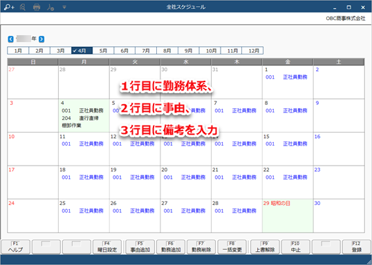Click the F4 曜日設定 button
The image size is (372, 265).
tap(107, 247)
